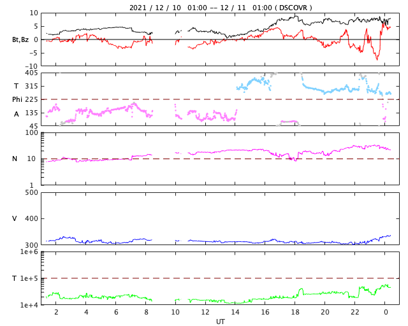The width and height of the screenshot is (408, 326).
Task: Select the UT x-axis label
Action: pos(220,322)
